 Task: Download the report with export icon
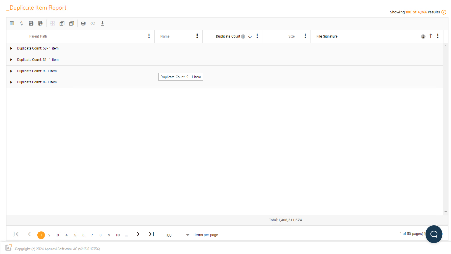pos(102,23)
